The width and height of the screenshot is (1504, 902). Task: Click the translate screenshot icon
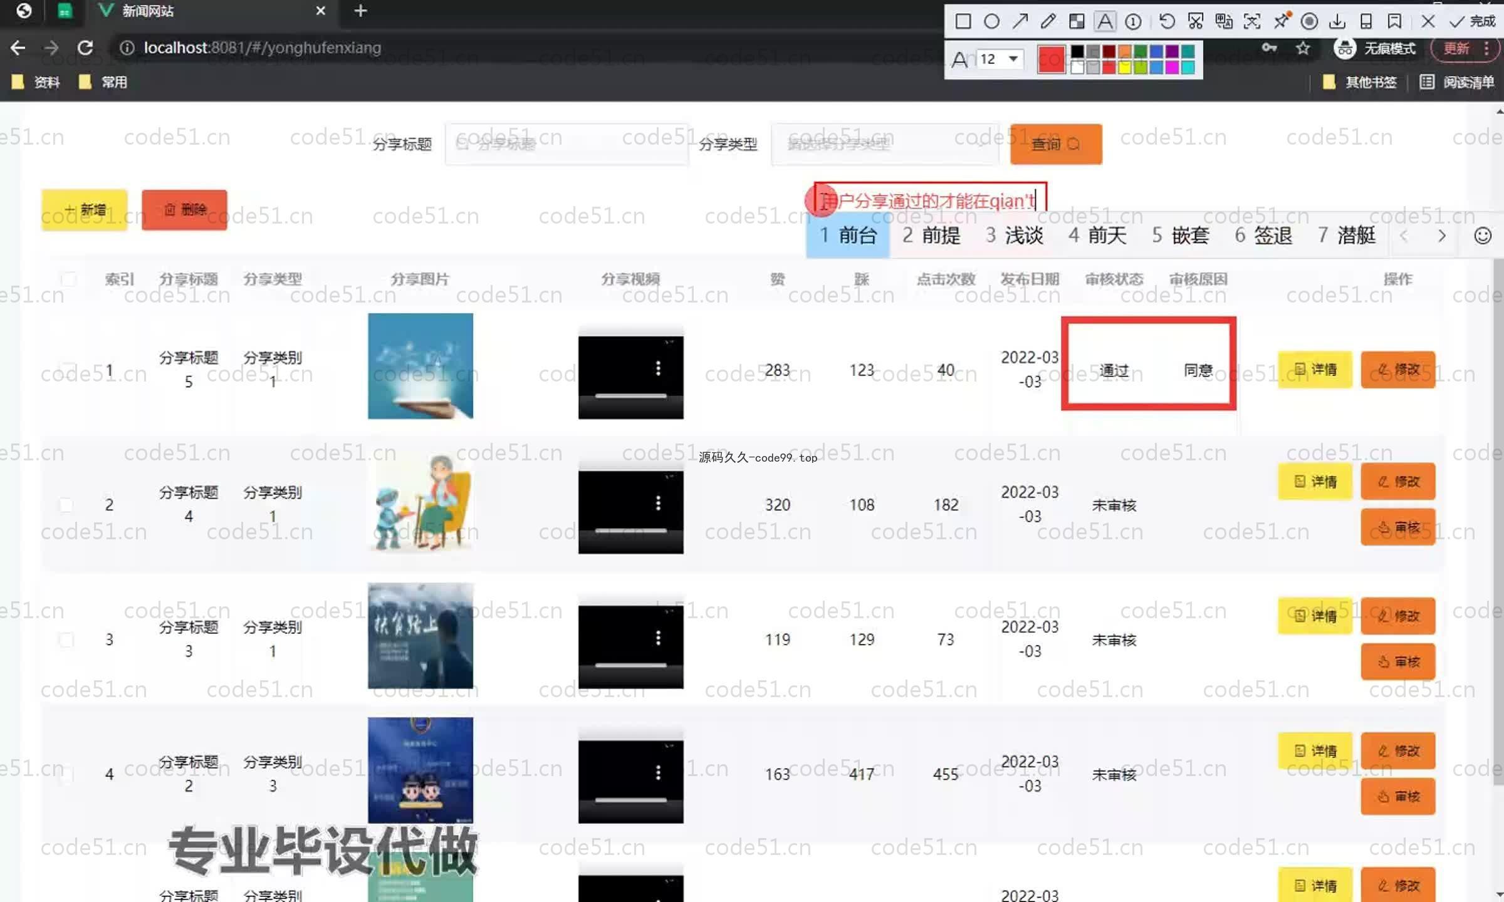click(1224, 22)
